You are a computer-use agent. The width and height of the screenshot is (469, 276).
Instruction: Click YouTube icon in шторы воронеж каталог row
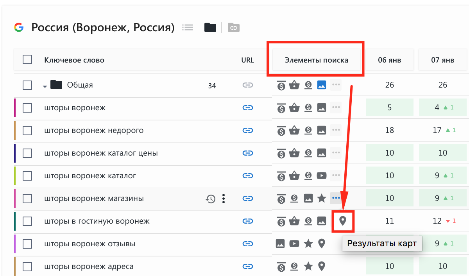321,176
